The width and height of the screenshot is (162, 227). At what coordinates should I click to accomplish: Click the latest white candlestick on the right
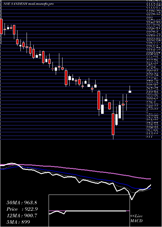coord(130,92)
